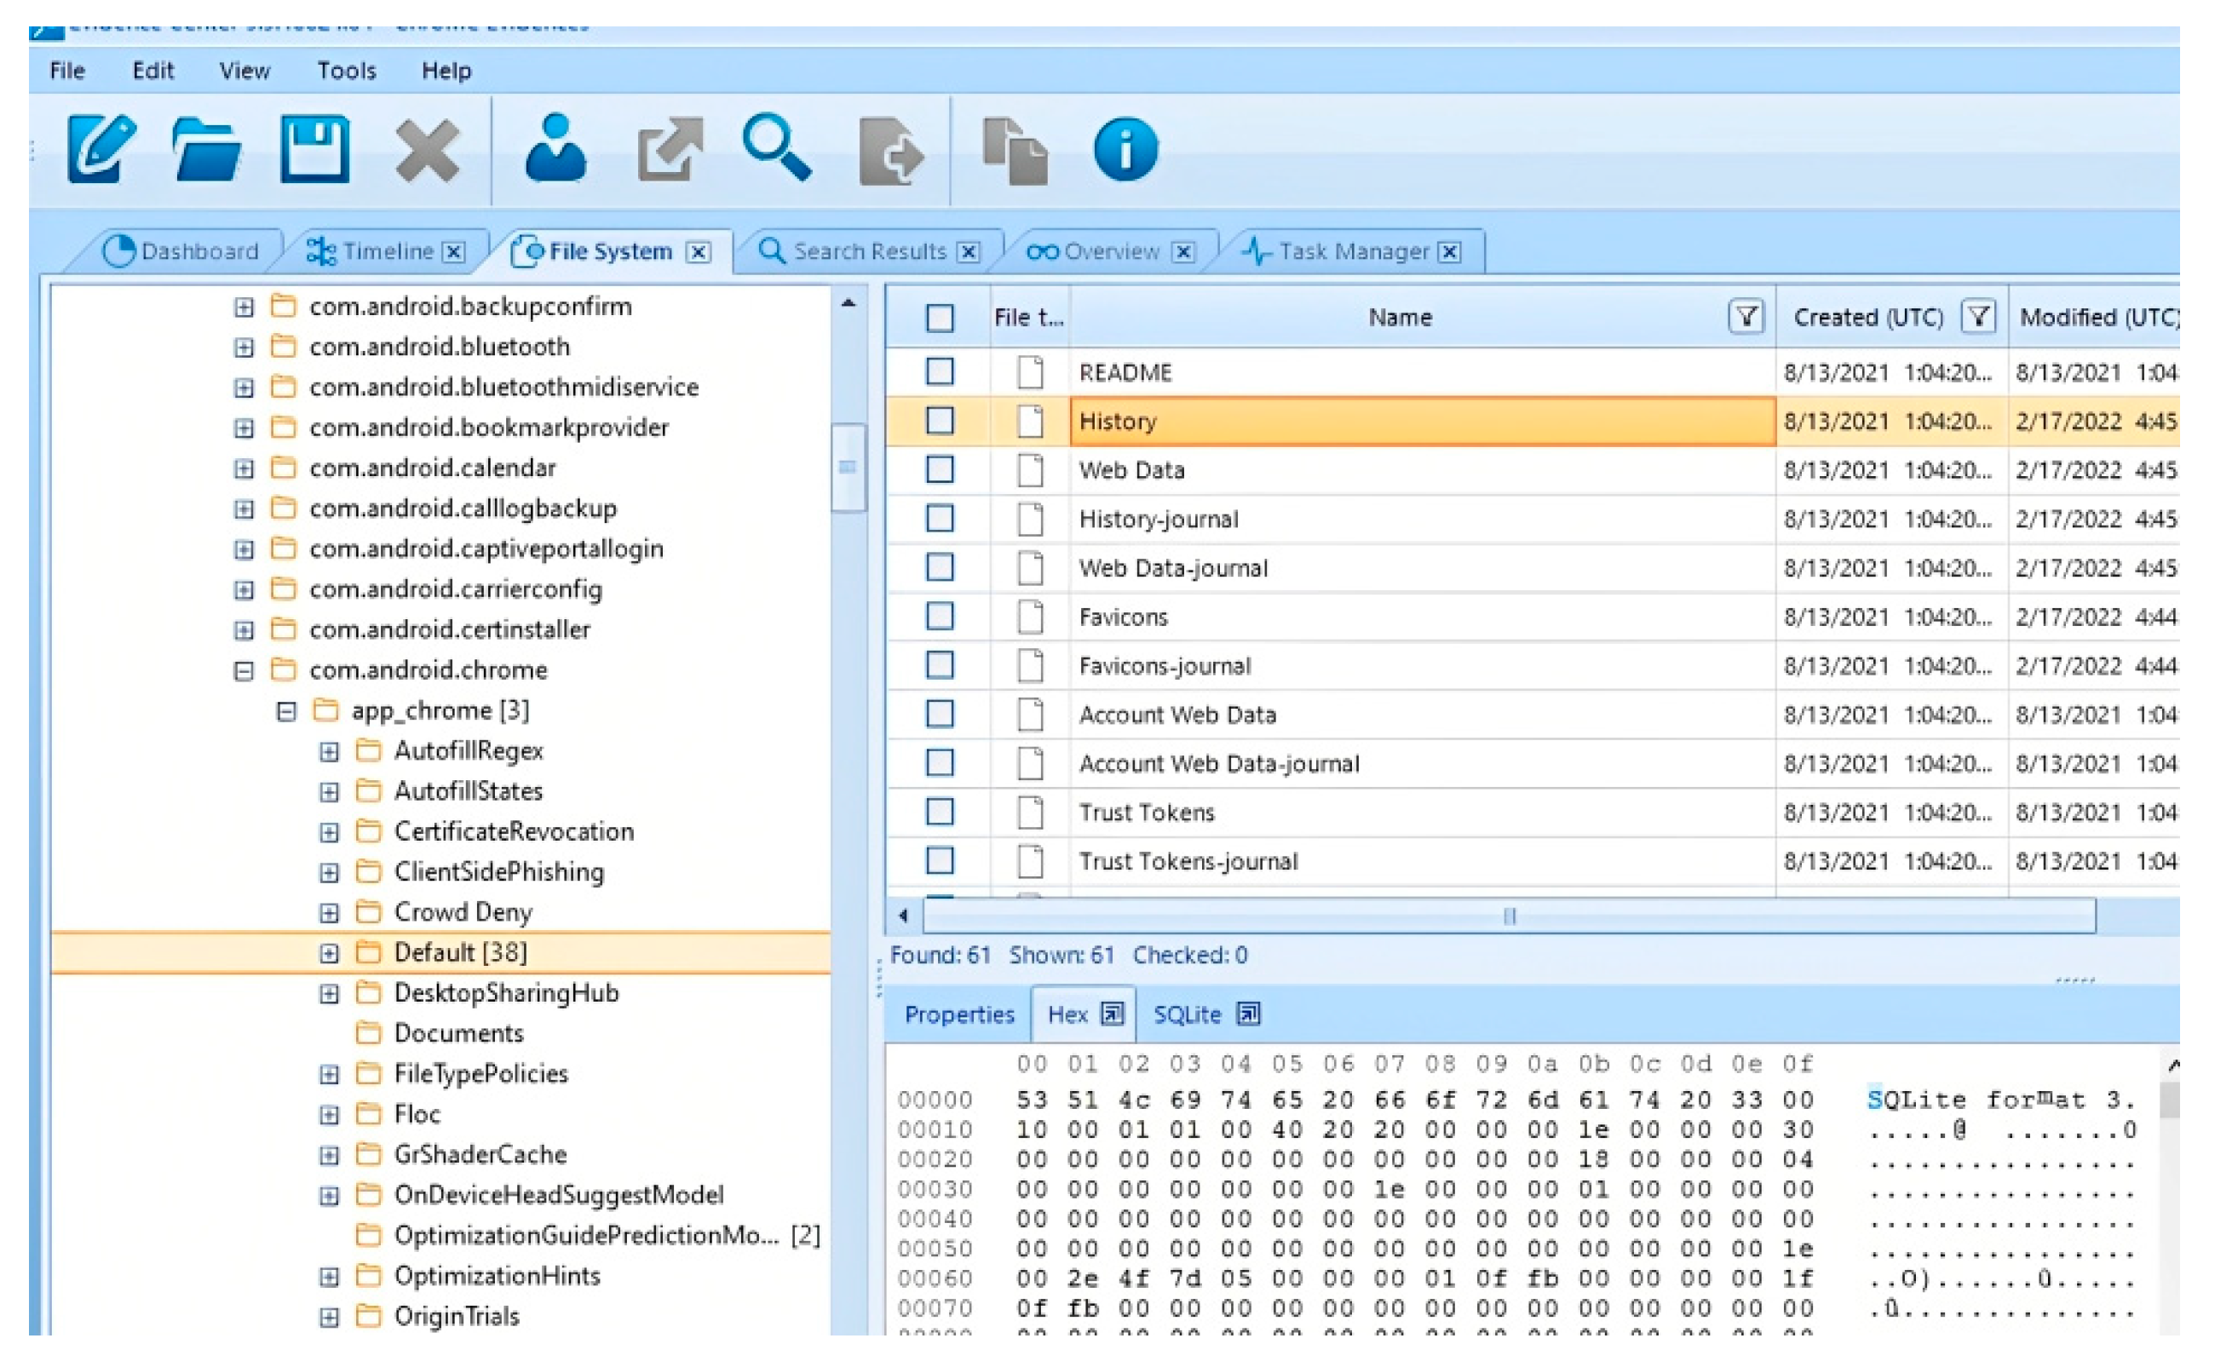Click the file list horizontal scrollbar
The height and width of the screenshot is (1367, 2215).
(x=1508, y=916)
